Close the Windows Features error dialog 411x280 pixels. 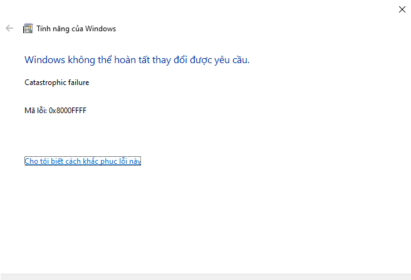(x=402, y=9)
